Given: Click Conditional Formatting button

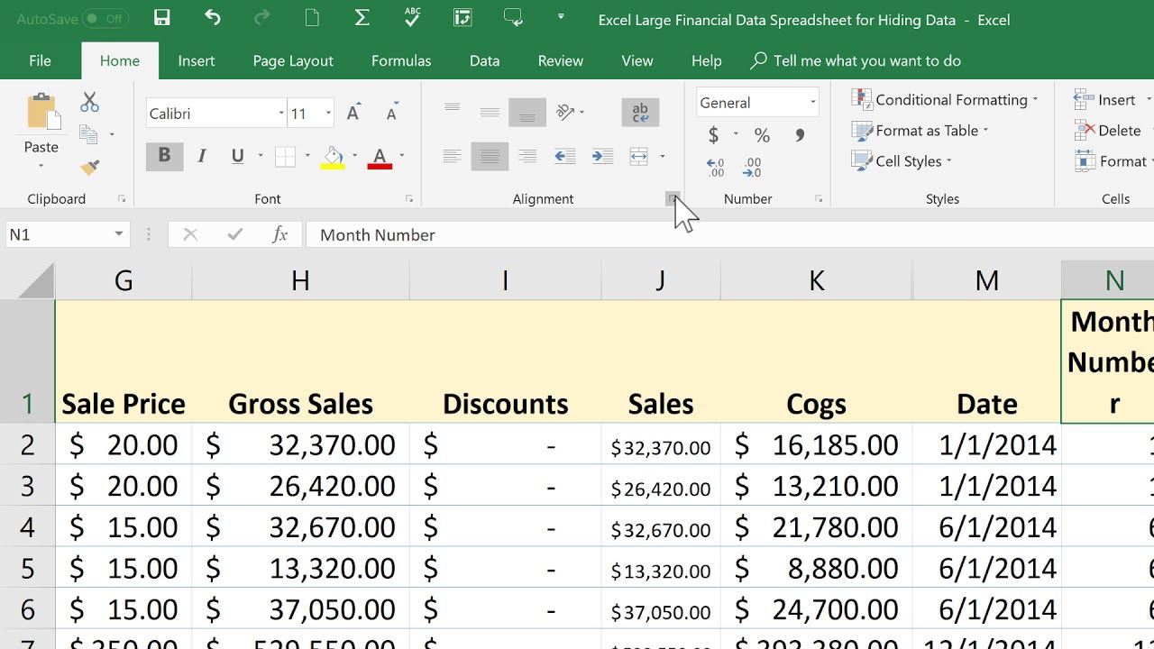Looking at the screenshot, I should click(945, 100).
